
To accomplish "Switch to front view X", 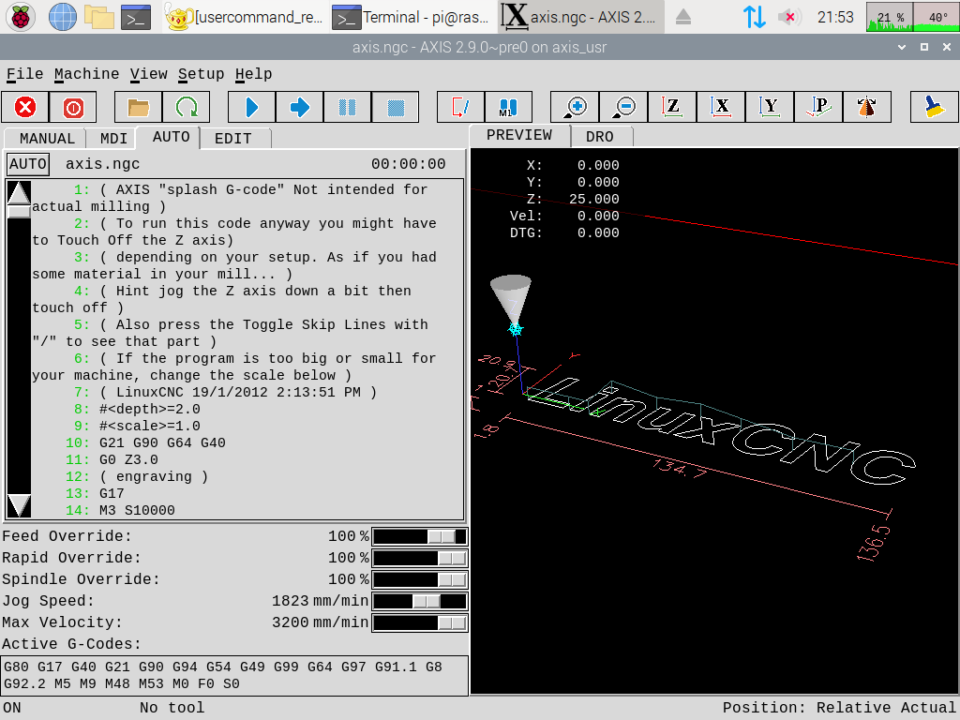I will (721, 107).
